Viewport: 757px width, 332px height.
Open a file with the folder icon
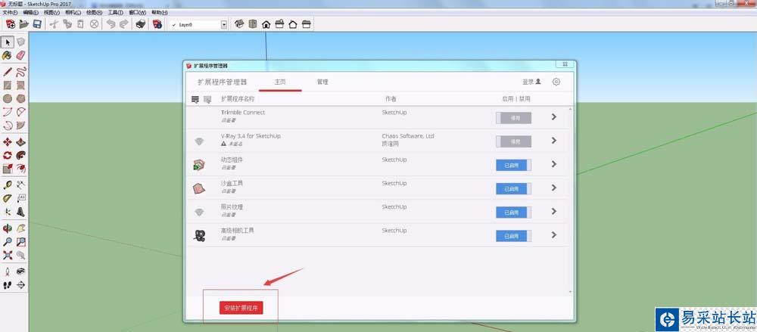coord(23,24)
